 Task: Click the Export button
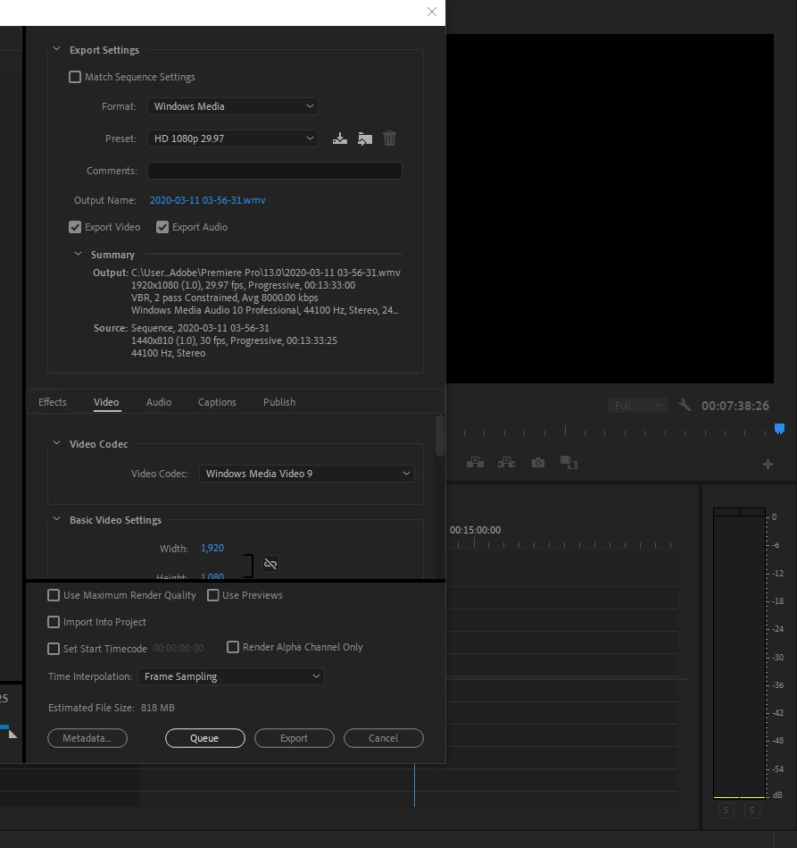[294, 738]
